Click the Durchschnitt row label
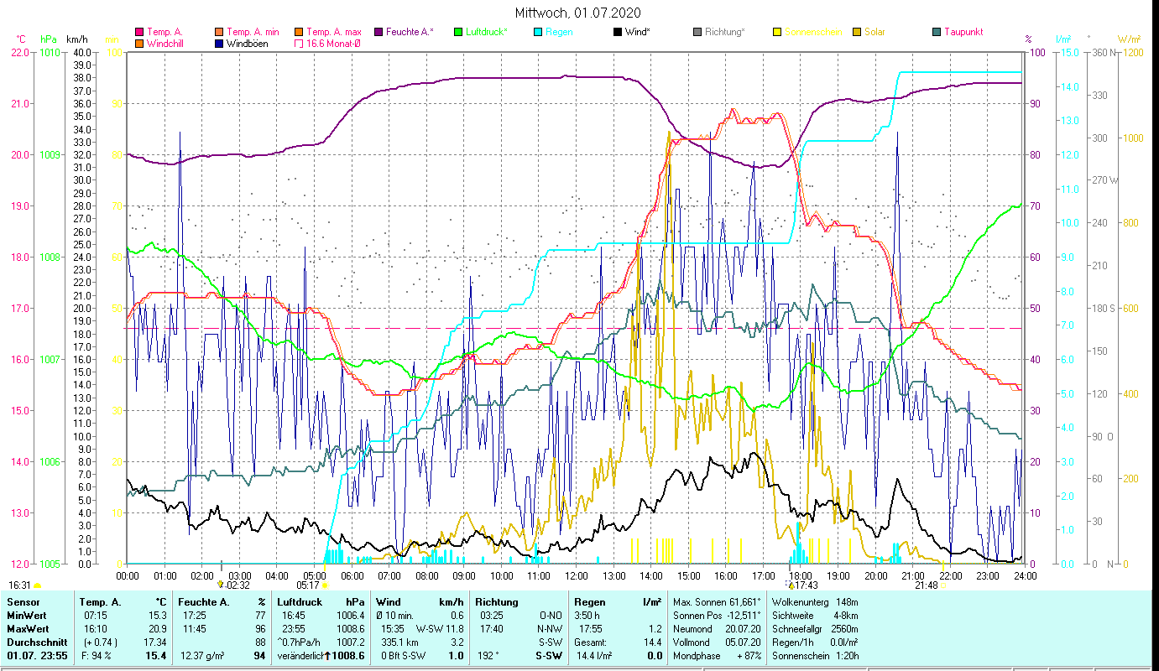 pyautogui.click(x=36, y=642)
